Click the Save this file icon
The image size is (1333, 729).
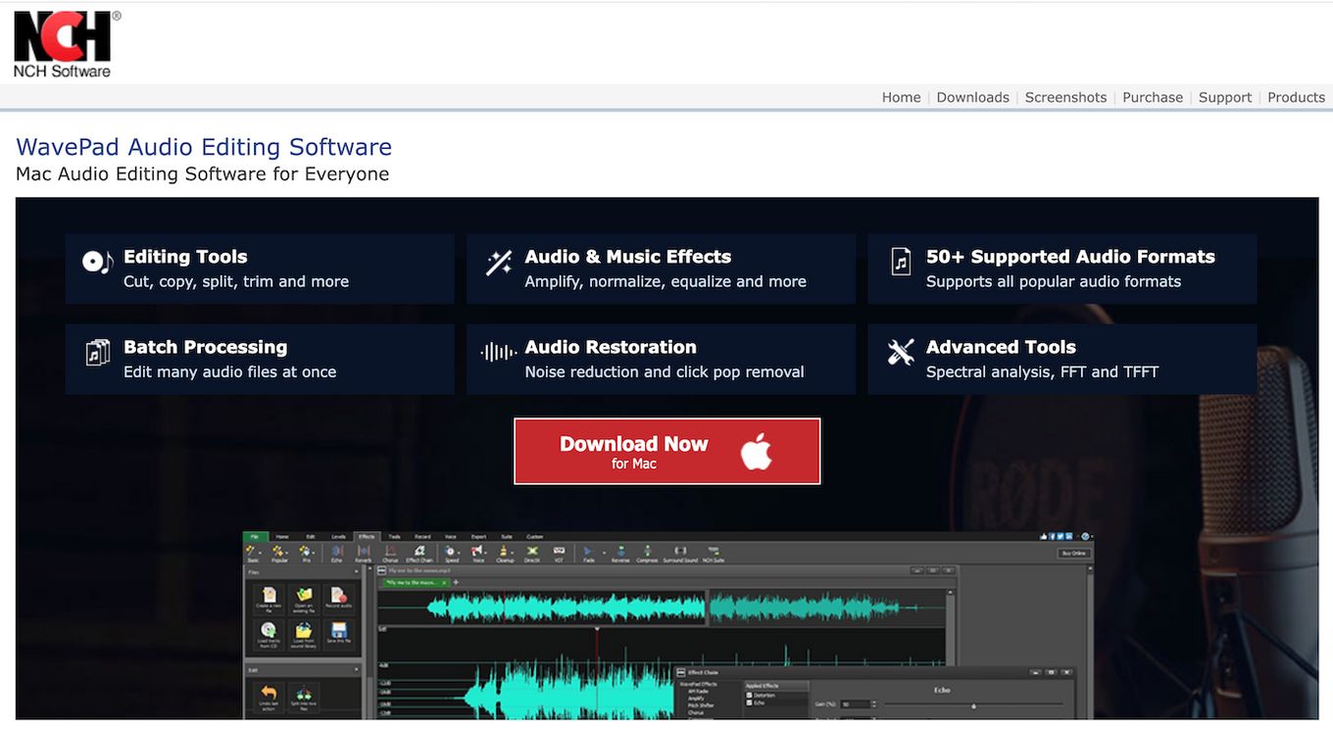coord(339,633)
